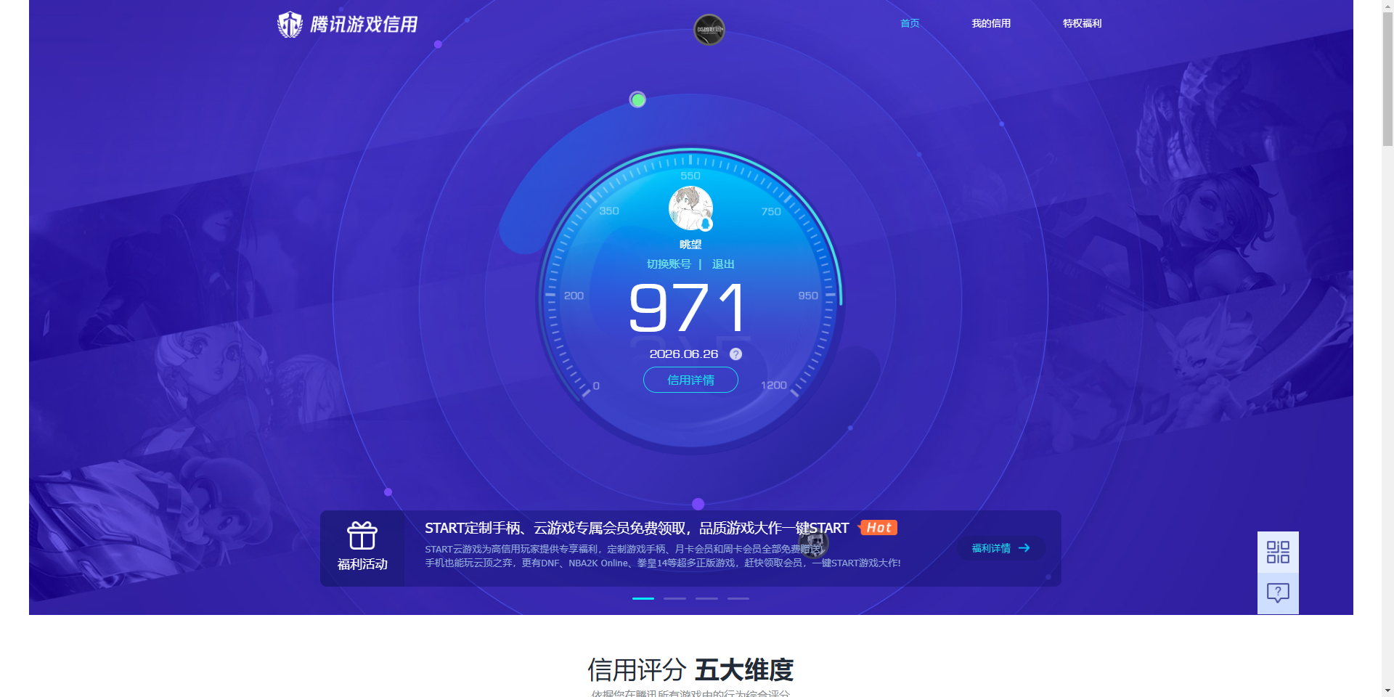Image resolution: width=1394 pixels, height=697 pixels.
Task: Click the Tencent Game Credit shield logo
Action: click(290, 25)
